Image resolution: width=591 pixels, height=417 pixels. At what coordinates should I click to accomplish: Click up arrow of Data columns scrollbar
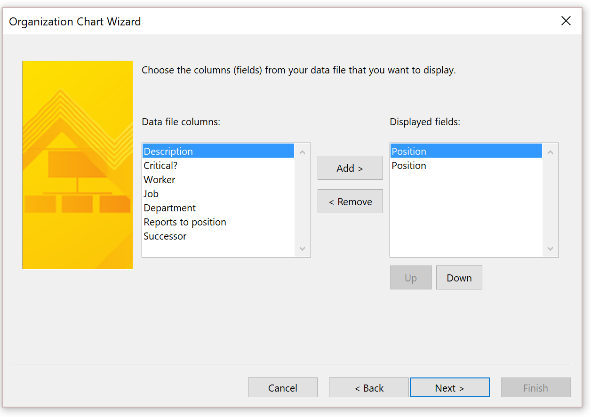(x=302, y=152)
